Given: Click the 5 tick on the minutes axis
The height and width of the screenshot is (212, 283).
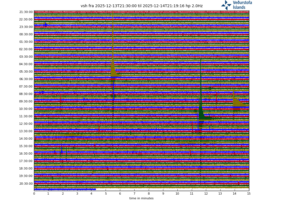Looking at the screenshot, I should [106, 194].
